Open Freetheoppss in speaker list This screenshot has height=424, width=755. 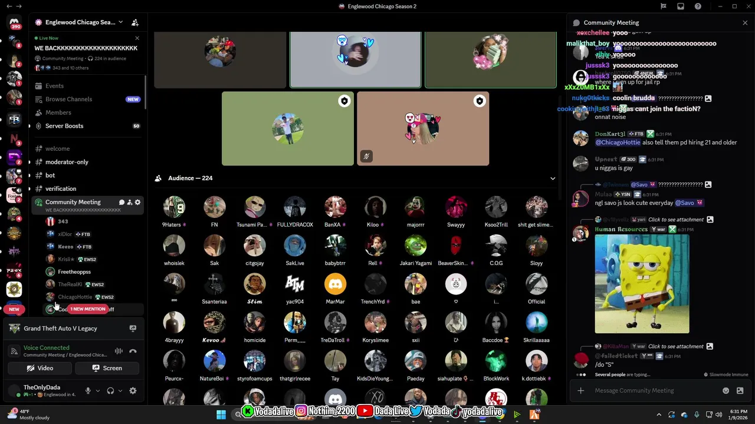(74, 272)
